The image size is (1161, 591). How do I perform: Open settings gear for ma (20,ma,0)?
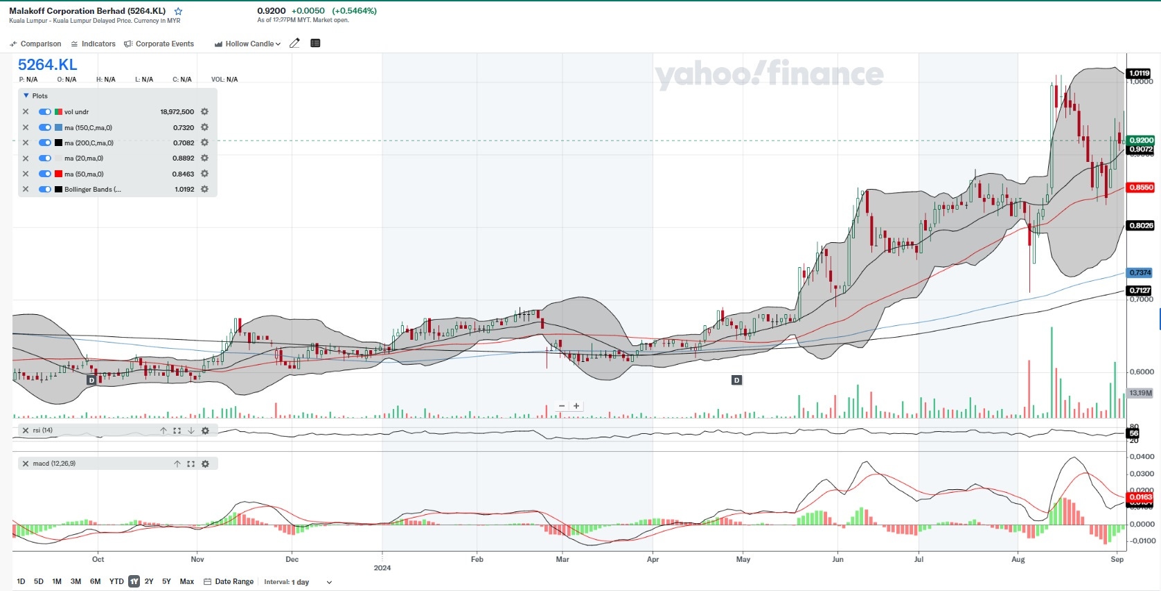[x=204, y=158]
